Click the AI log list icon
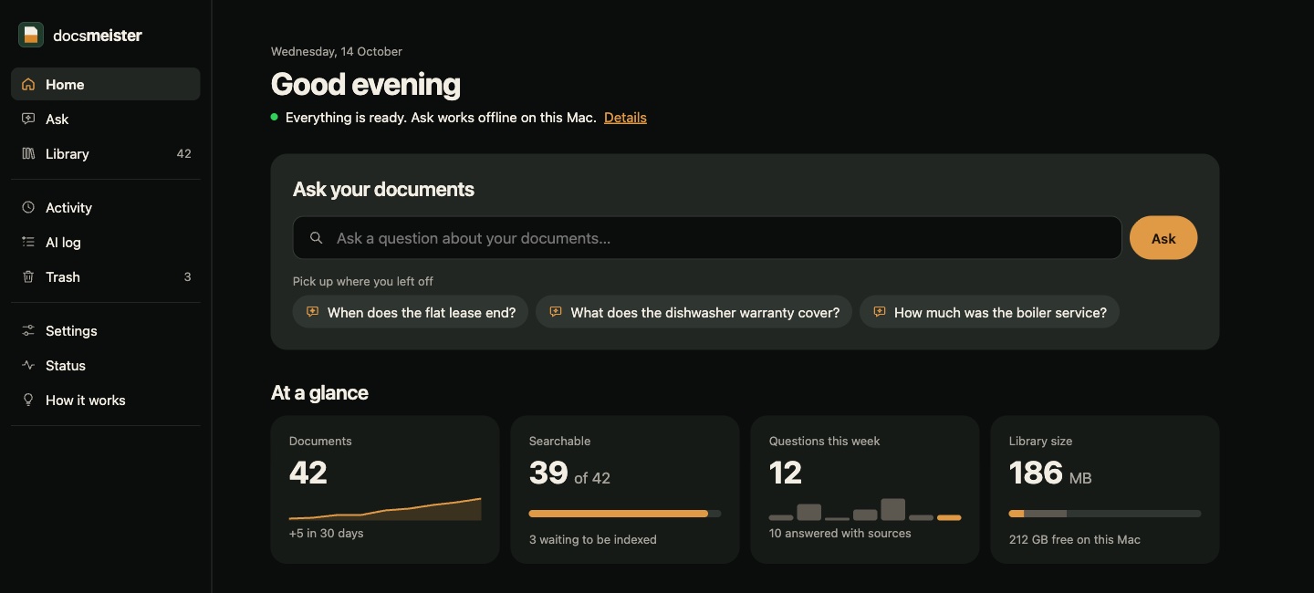Image resolution: width=1314 pixels, height=593 pixels. pyautogui.click(x=28, y=242)
